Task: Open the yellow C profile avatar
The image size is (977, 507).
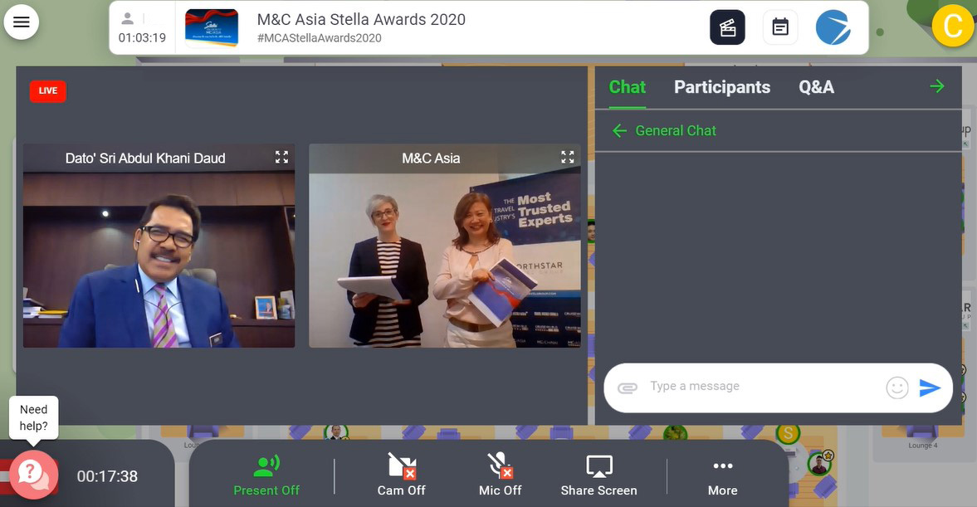Action: (952, 27)
